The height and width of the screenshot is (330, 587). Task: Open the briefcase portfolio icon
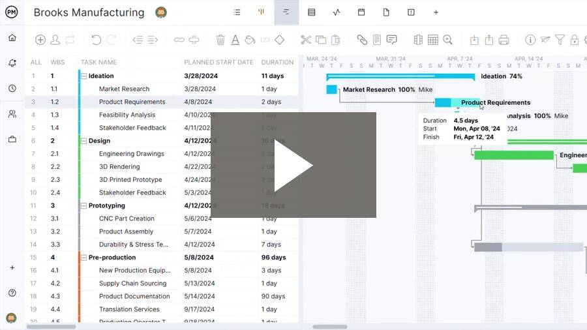coord(12,139)
